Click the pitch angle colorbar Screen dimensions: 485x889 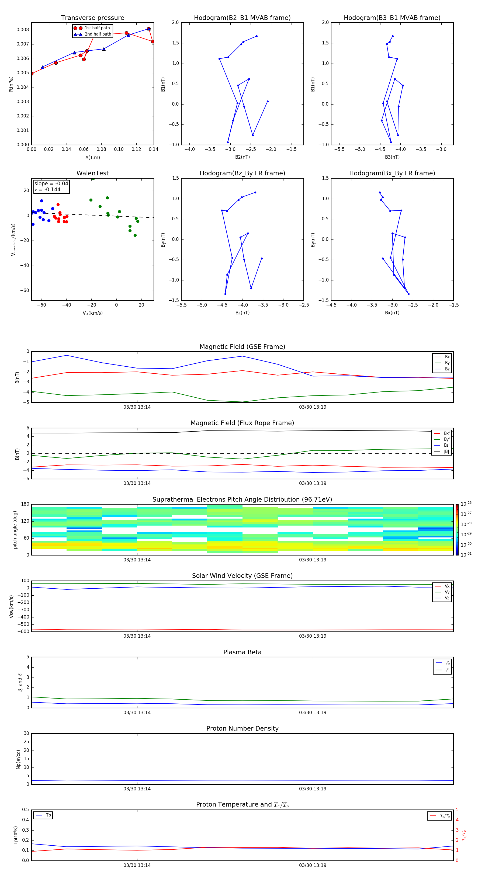(457, 530)
